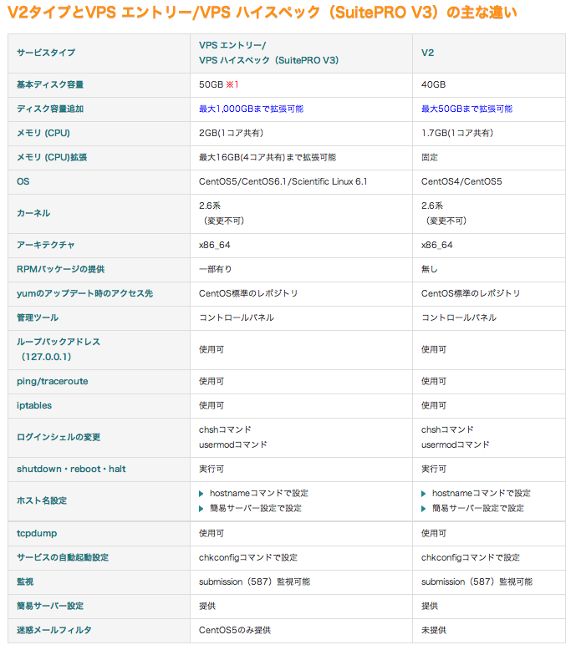Click submission (587) 監視可能 in V2 column
571x650 pixels.
coord(477,582)
